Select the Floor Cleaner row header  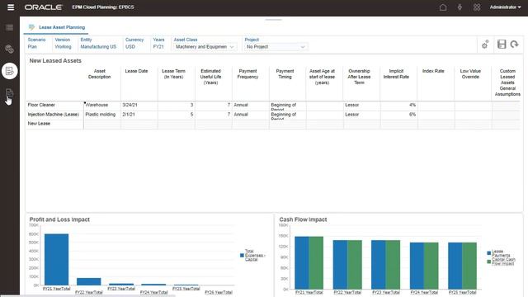tap(55, 105)
